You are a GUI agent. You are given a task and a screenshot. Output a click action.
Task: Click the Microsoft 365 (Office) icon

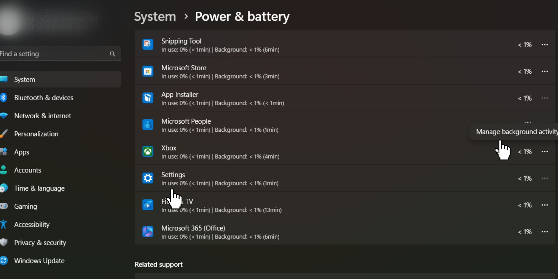pyautogui.click(x=148, y=232)
